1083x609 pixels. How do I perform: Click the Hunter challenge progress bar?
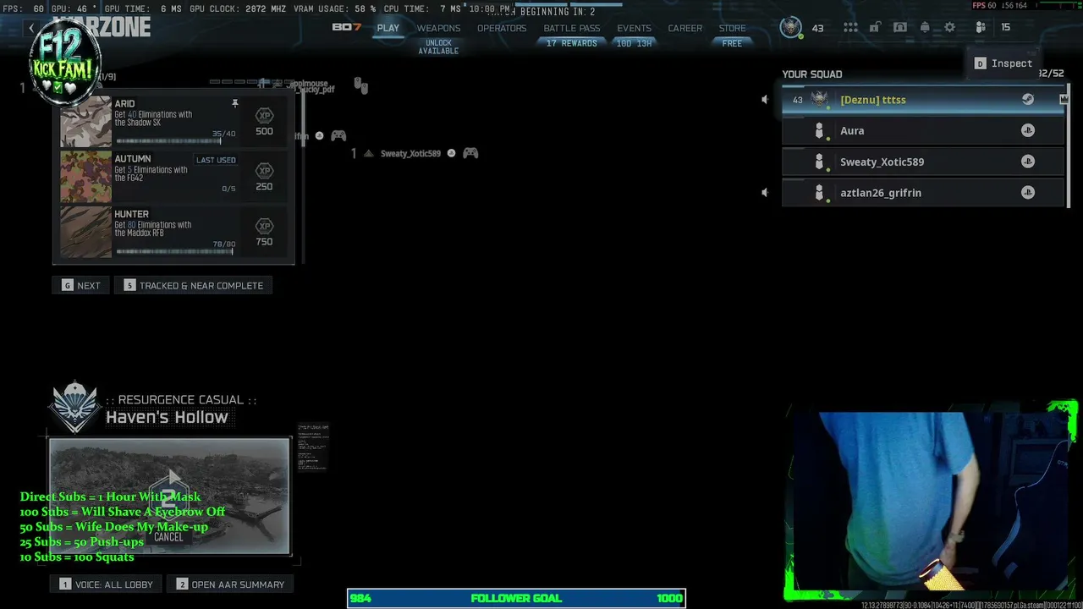(x=173, y=251)
